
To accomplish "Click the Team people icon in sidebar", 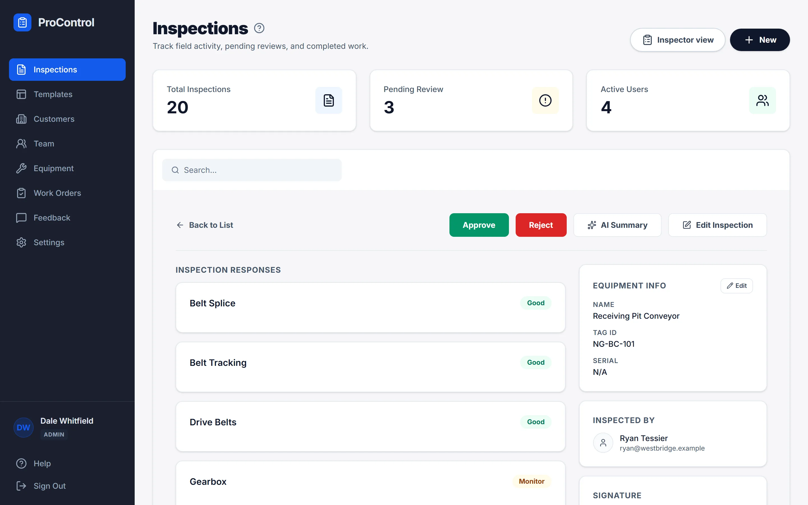I will coord(21,144).
